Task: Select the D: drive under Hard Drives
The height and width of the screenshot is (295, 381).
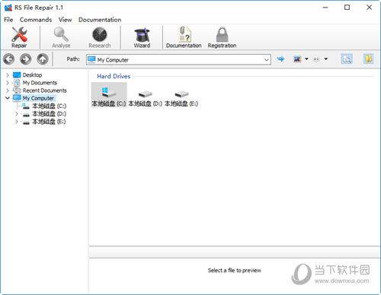Action: [145, 98]
